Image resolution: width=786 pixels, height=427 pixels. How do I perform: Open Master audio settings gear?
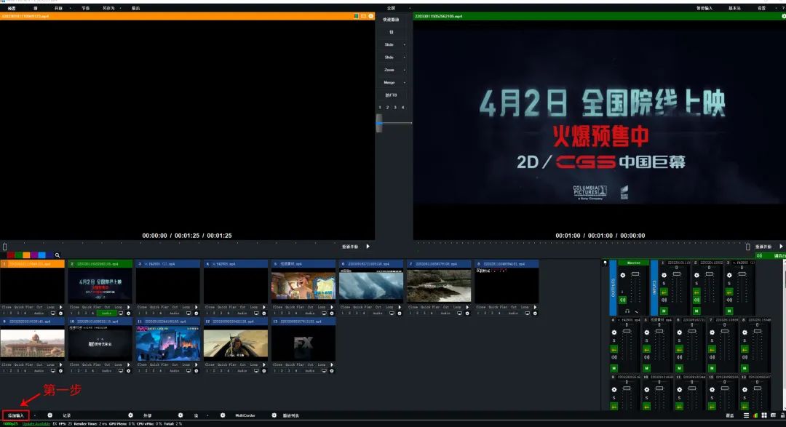click(x=622, y=275)
